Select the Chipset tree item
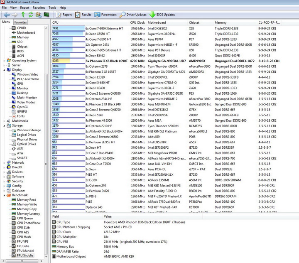Image resolution: width=299 pixels, height=263 pixels. click(x=20, y=47)
